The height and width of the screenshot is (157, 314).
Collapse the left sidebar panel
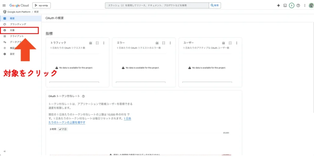point(4,151)
